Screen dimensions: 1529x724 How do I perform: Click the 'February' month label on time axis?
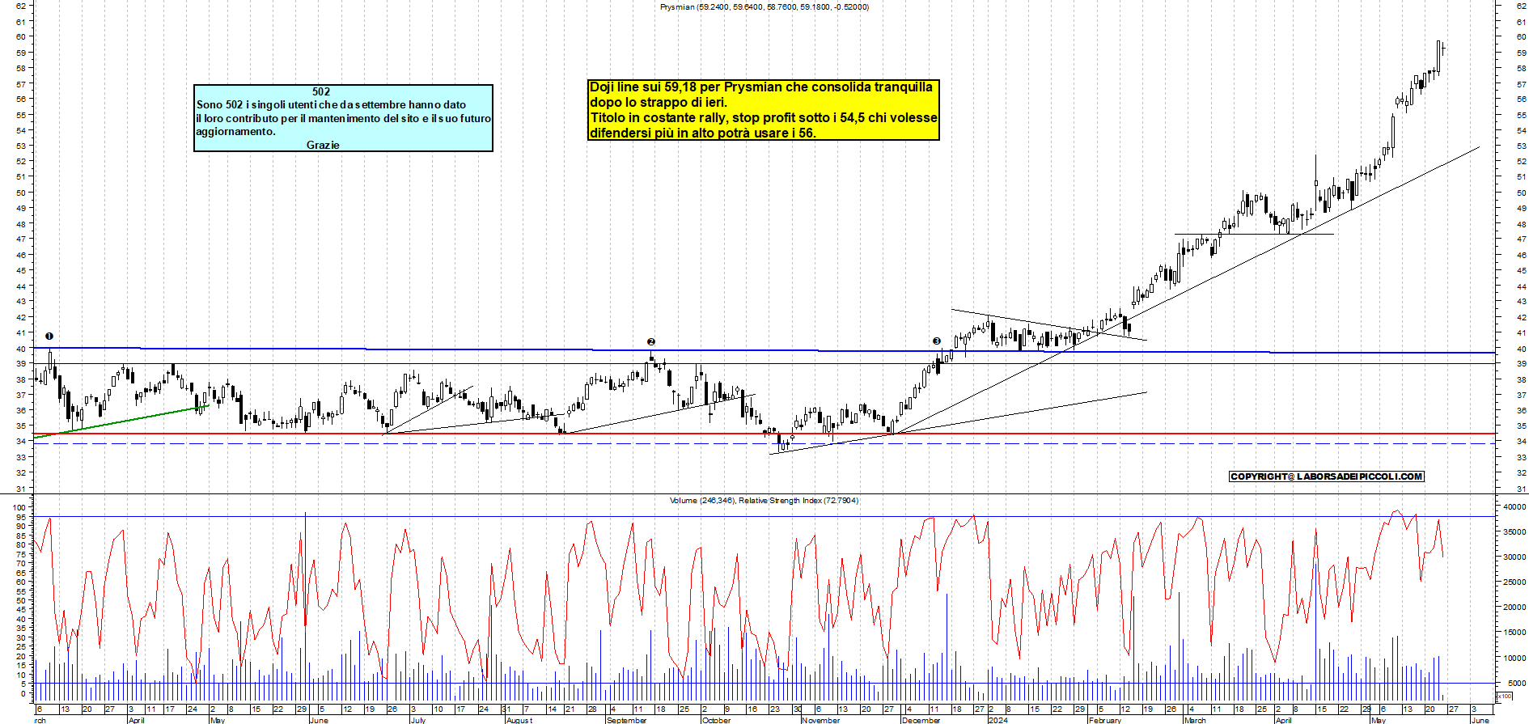click(1105, 720)
